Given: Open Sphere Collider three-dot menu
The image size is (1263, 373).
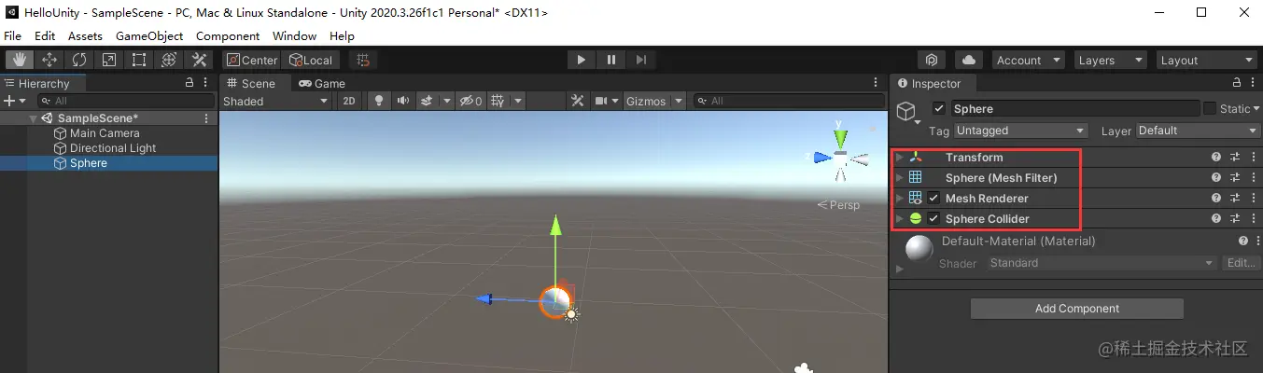Looking at the screenshot, I should click(x=1254, y=219).
